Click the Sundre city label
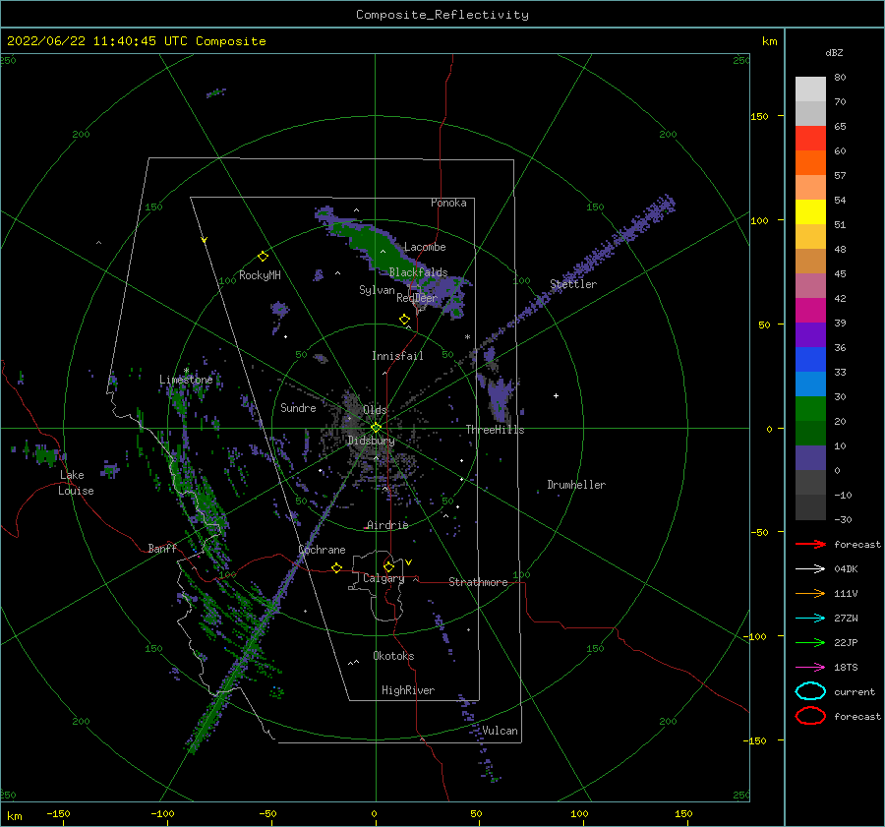 [298, 407]
